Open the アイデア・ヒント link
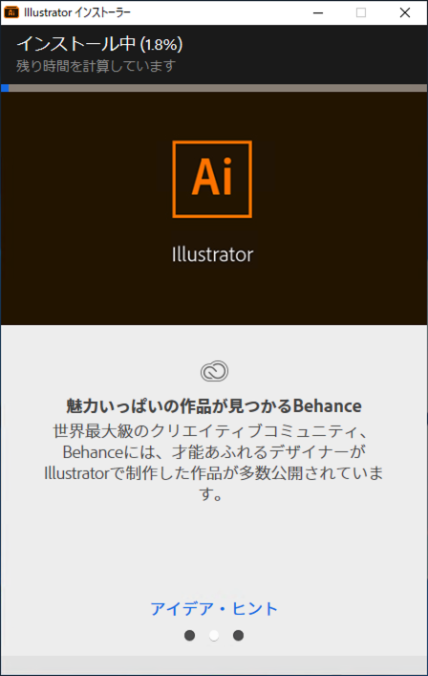Screen dimensions: 428x676 click(214, 609)
